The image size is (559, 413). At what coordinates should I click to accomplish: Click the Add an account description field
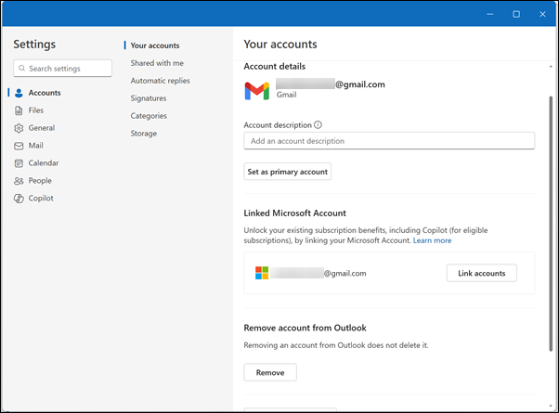click(x=389, y=141)
